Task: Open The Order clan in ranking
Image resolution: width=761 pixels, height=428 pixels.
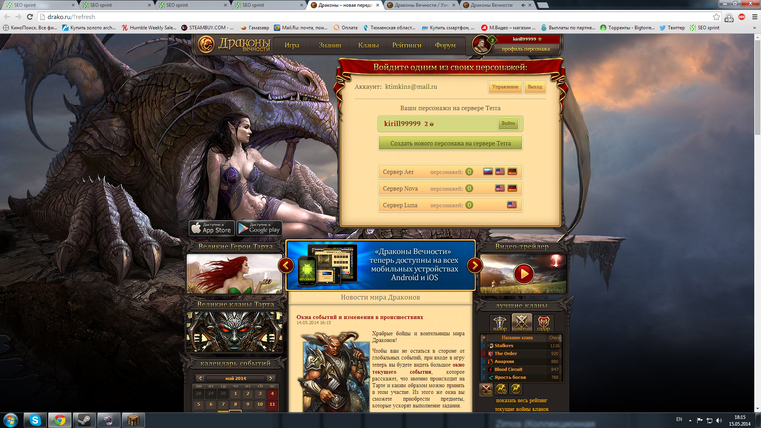Action: pyautogui.click(x=506, y=353)
